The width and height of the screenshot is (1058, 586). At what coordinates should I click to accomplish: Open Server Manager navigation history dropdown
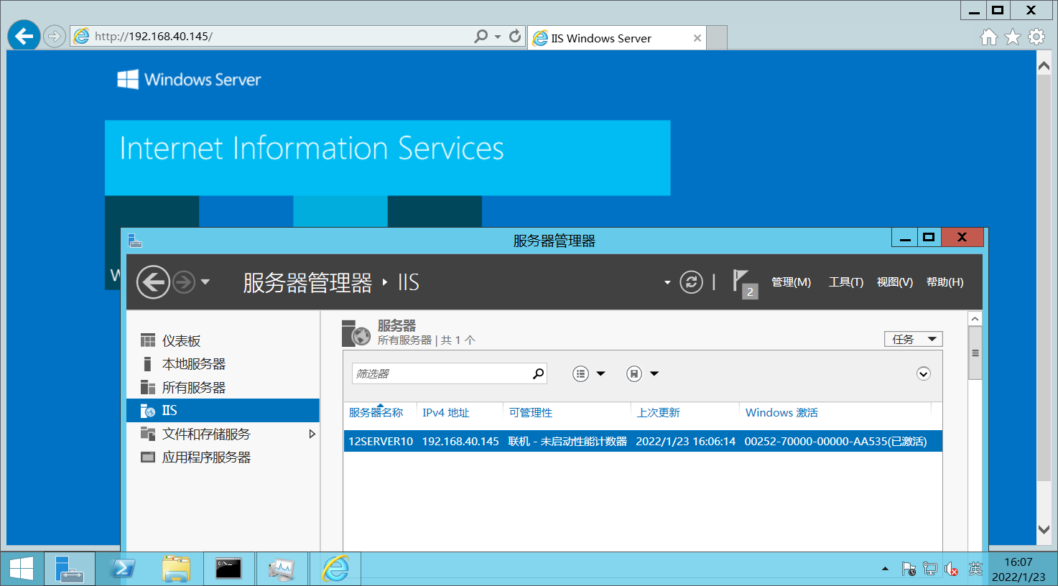pos(205,282)
